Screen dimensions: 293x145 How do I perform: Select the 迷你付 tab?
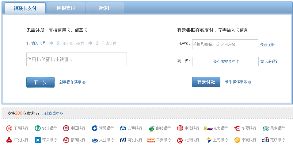tap(105, 8)
